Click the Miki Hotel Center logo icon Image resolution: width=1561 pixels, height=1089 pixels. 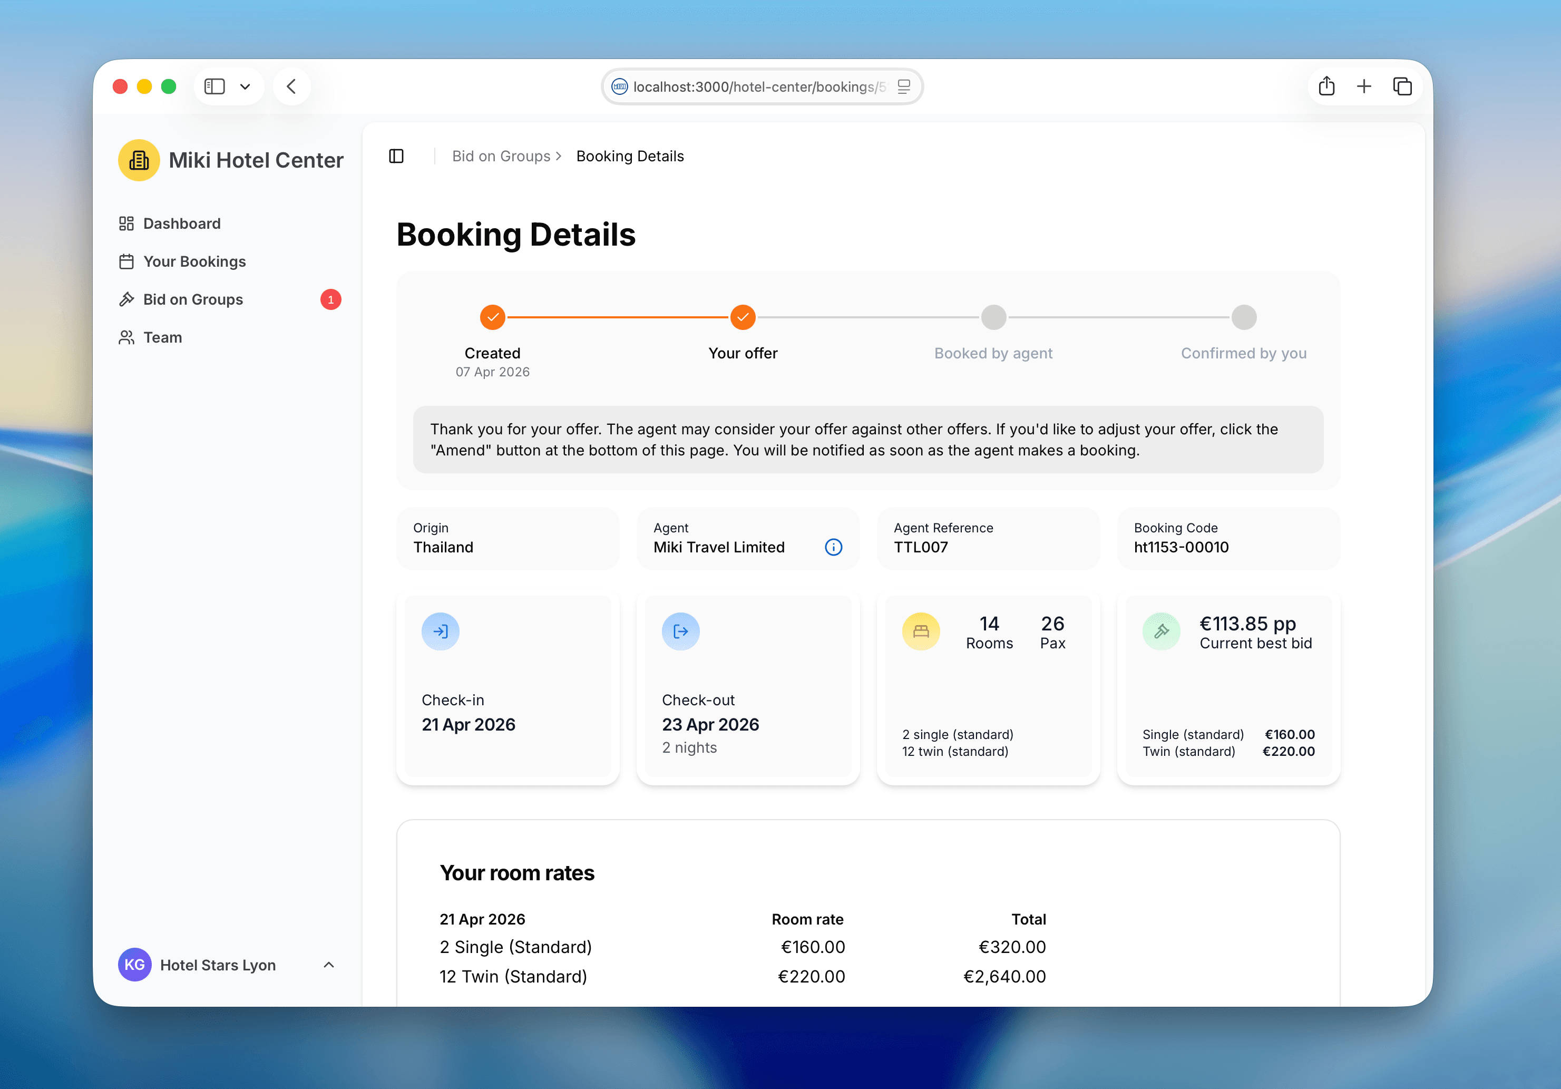pos(139,161)
